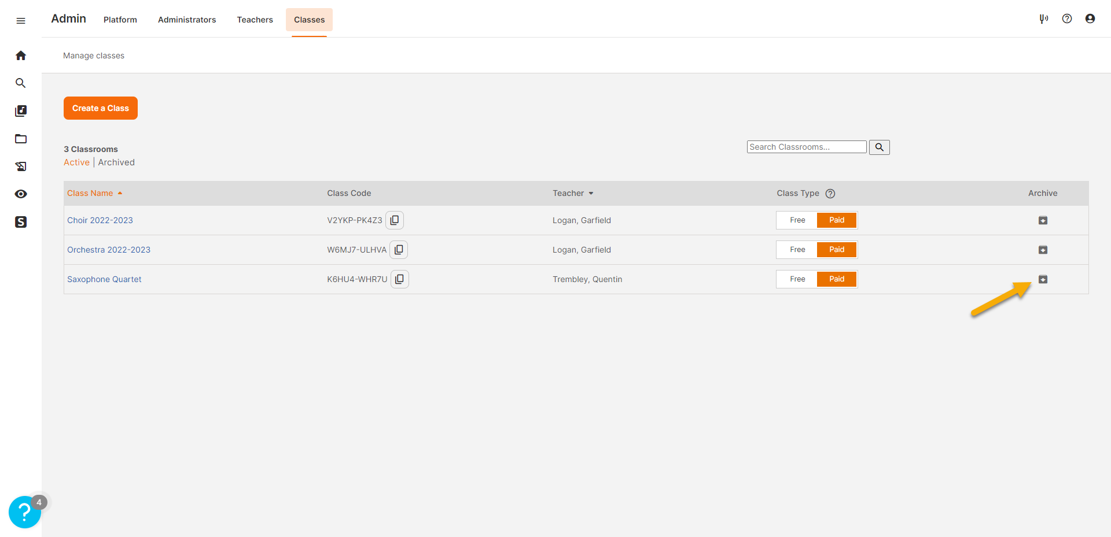This screenshot has height=537, width=1111.
Task: Set Saxophone Quartet to Paid
Action: [837, 279]
